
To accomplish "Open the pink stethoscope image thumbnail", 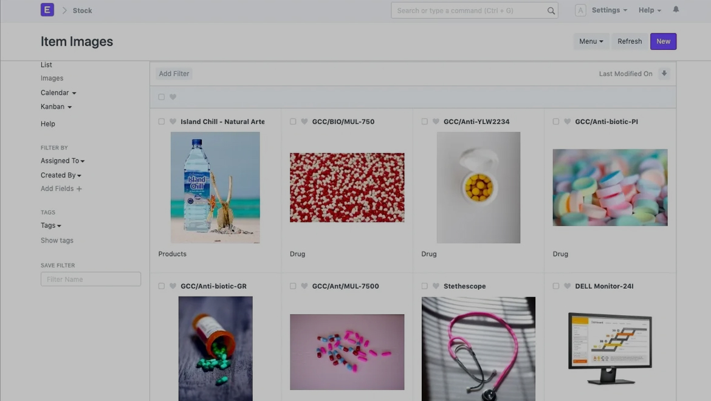I will pyautogui.click(x=478, y=348).
